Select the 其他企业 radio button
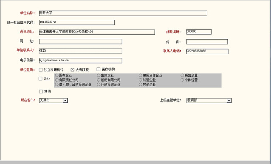271x164 pixels. click(x=140, y=85)
